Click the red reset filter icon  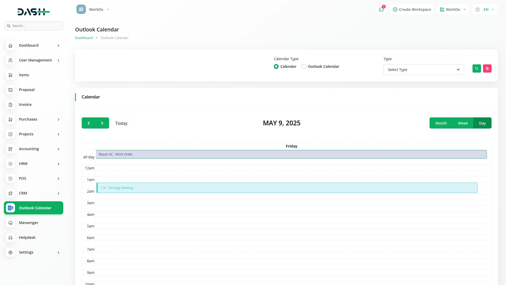[x=487, y=69]
